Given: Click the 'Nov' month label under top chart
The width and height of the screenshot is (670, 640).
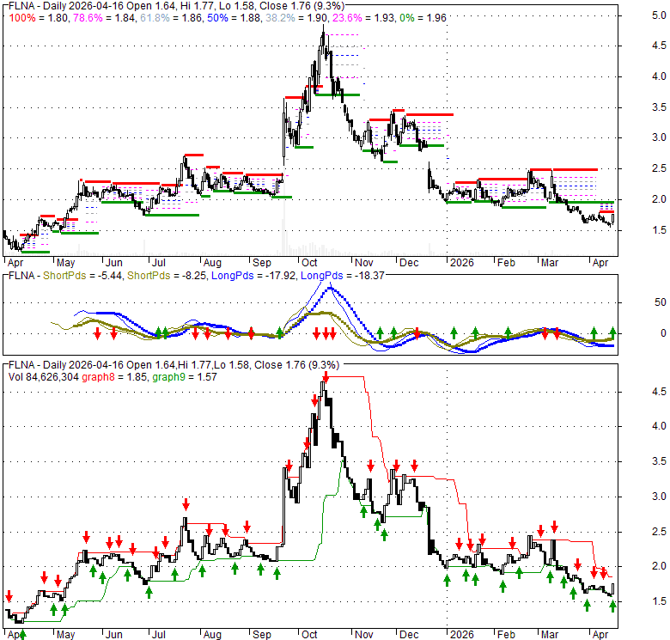Looking at the screenshot, I should click(364, 263).
